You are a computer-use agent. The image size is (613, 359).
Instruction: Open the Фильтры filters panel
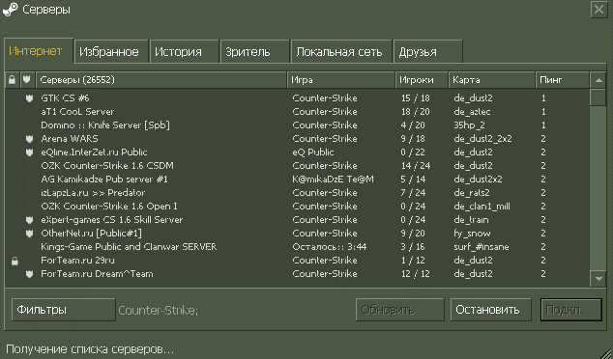pos(64,310)
